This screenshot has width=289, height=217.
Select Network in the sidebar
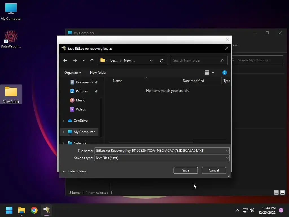click(80, 143)
